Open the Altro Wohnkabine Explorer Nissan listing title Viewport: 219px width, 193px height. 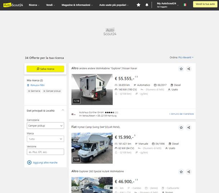pyautogui.click(x=104, y=68)
